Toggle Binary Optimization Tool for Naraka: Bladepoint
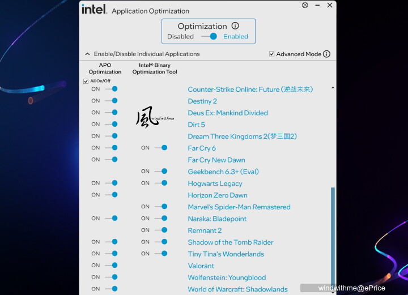408x295 pixels. pos(161,218)
